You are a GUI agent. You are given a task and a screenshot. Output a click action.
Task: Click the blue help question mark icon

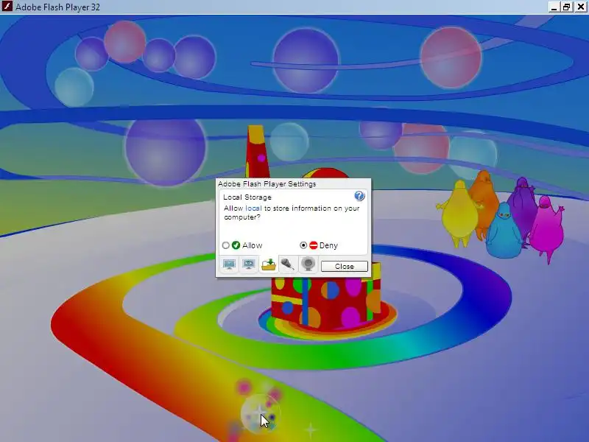[x=359, y=196]
